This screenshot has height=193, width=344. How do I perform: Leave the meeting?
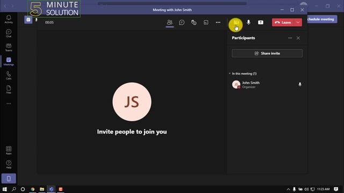click(x=283, y=23)
